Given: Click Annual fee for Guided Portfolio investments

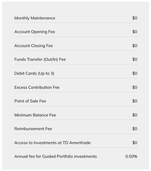Looking at the screenshot, I should (56, 157).
